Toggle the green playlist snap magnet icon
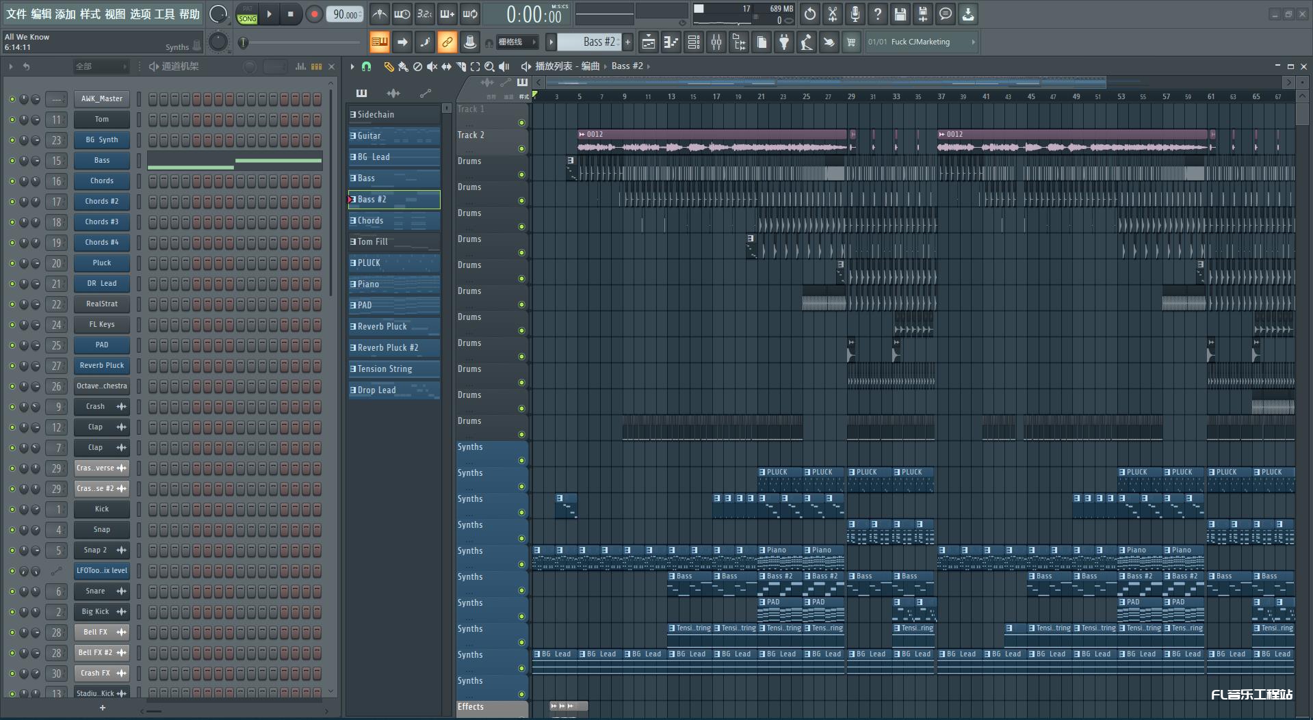This screenshot has width=1313, height=720. pyautogui.click(x=366, y=66)
